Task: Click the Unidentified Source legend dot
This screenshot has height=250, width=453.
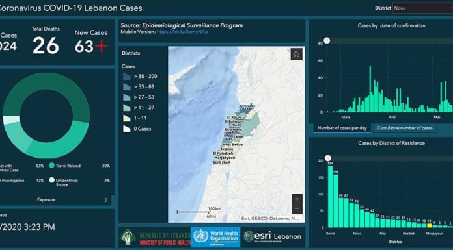Action: tap(51, 181)
